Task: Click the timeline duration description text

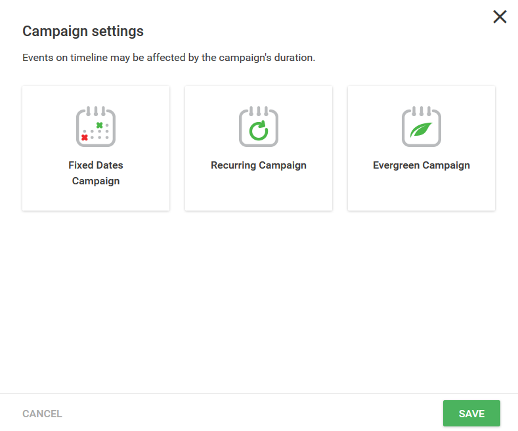Action: (169, 58)
